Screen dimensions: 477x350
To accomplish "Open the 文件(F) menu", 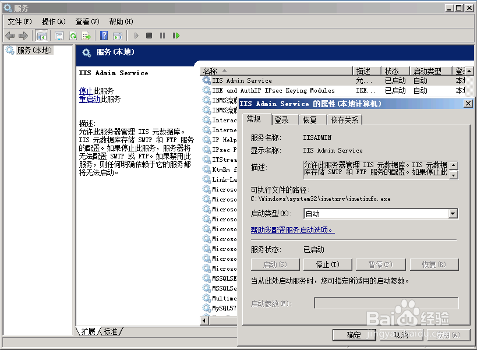I will tap(19, 22).
